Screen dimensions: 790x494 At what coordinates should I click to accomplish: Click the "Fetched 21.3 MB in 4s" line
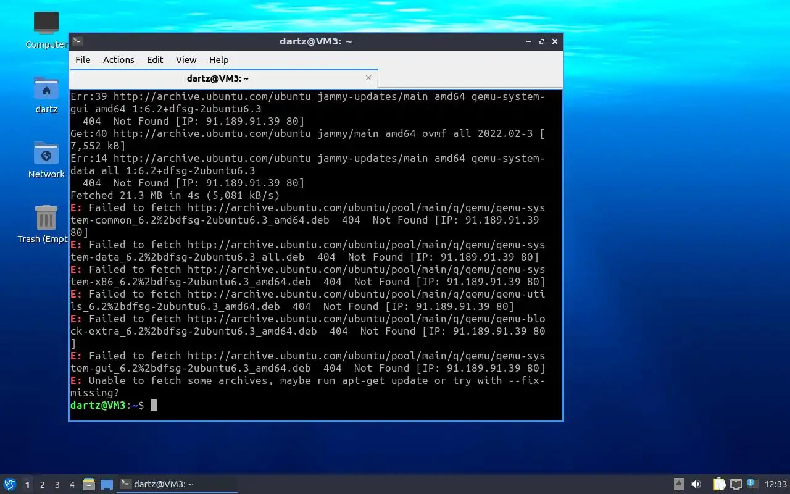click(x=175, y=195)
